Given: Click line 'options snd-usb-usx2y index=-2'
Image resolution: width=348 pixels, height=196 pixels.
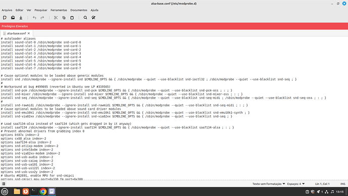Looking at the screenshot, I should pos(27,172).
